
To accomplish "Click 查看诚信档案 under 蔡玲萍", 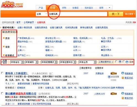I will click(24, 84).
